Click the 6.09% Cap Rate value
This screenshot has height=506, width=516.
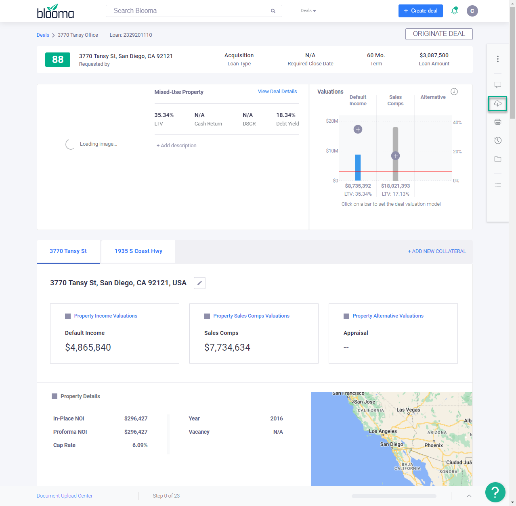tap(140, 445)
